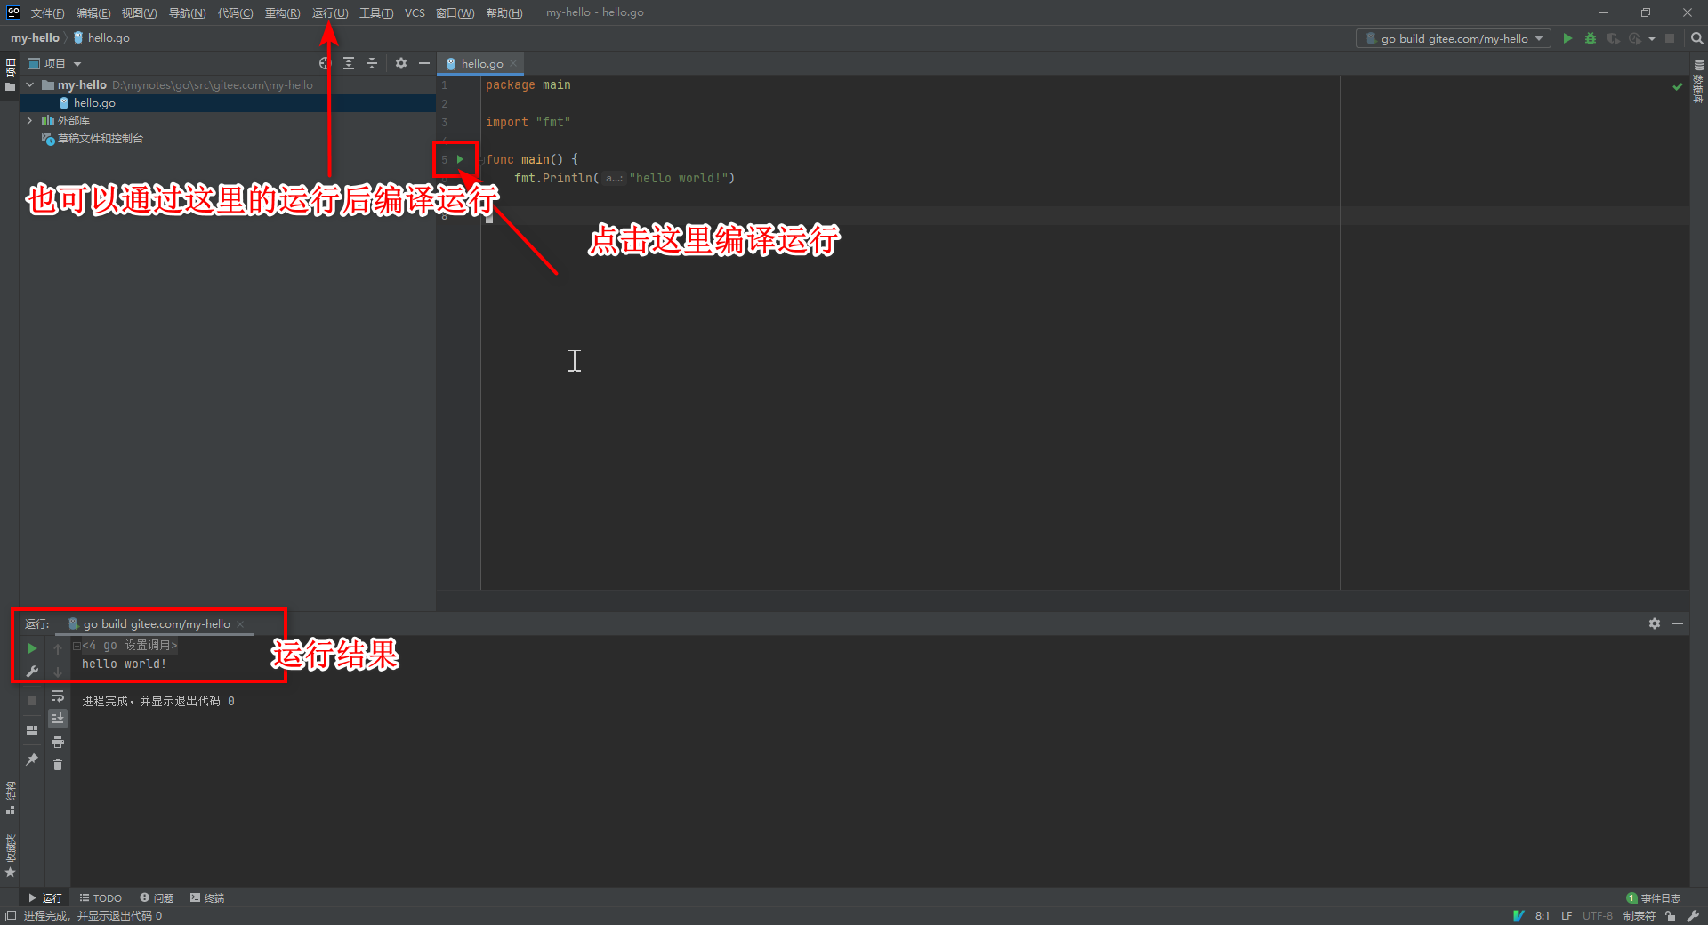Run the program with the green Run arrow

[1567, 38]
